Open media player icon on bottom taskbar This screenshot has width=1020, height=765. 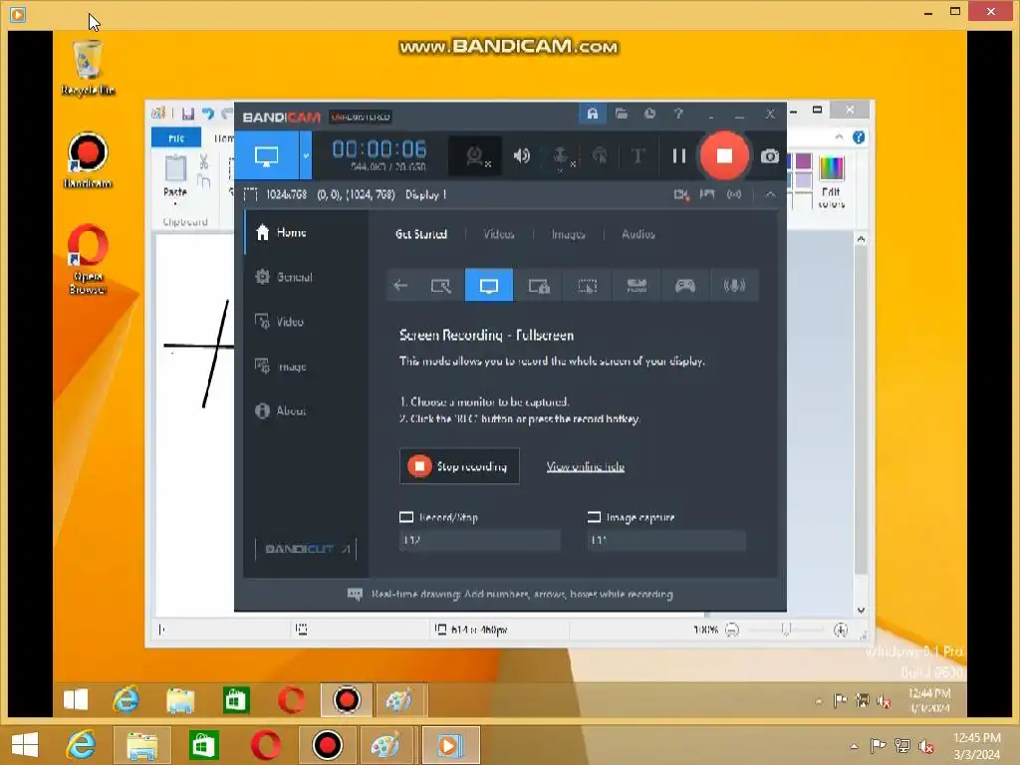tap(450, 745)
